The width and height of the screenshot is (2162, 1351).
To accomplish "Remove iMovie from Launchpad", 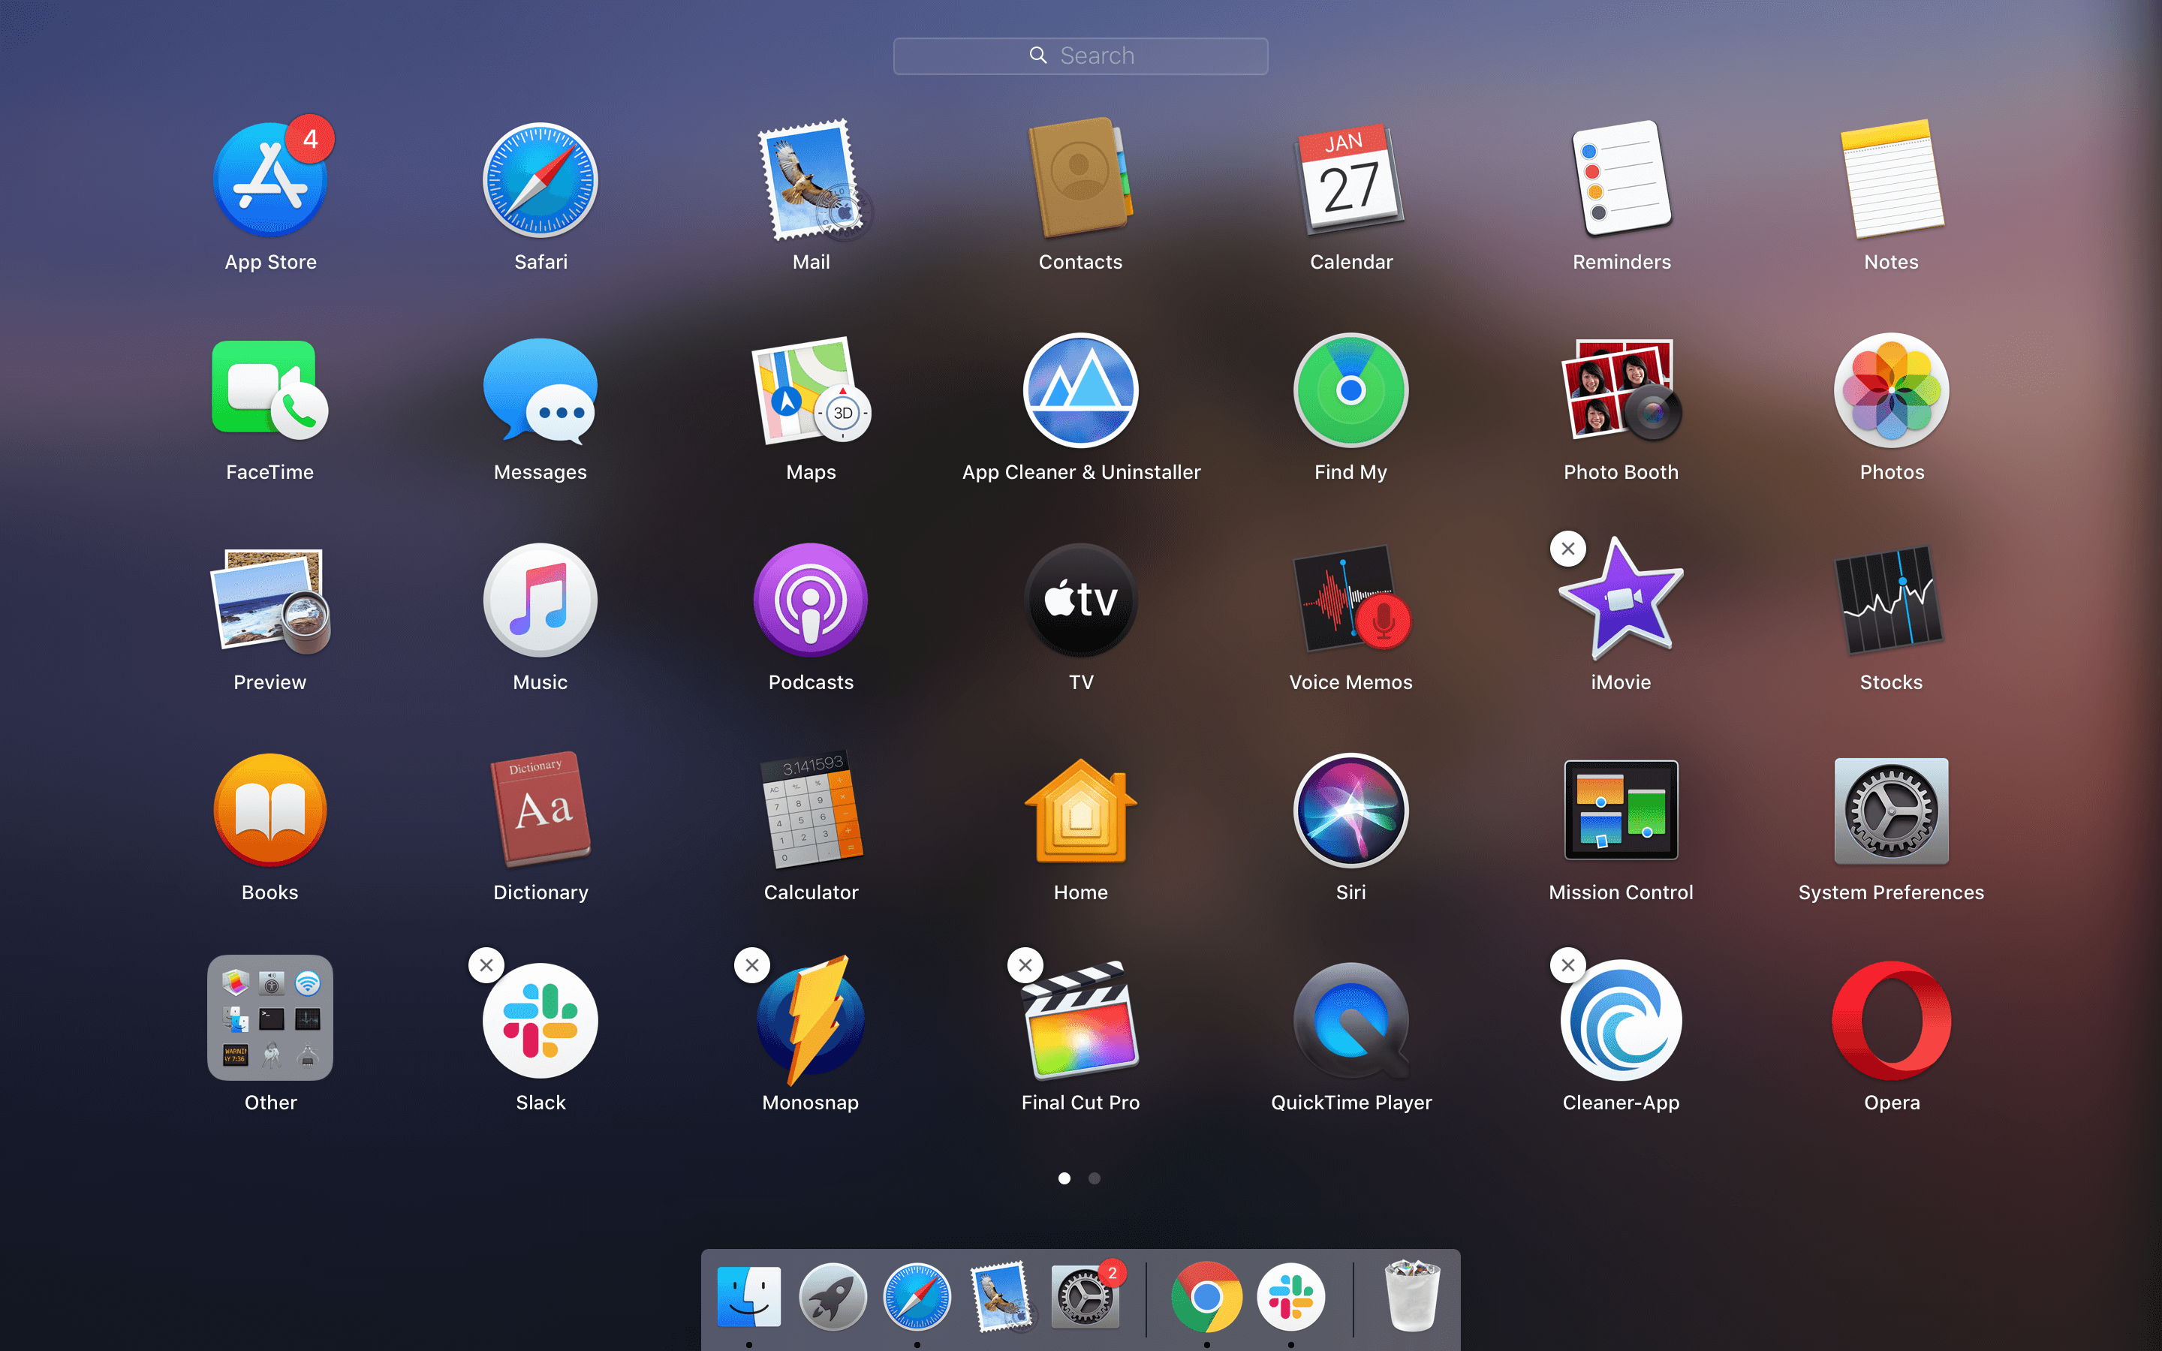I will click(1566, 546).
